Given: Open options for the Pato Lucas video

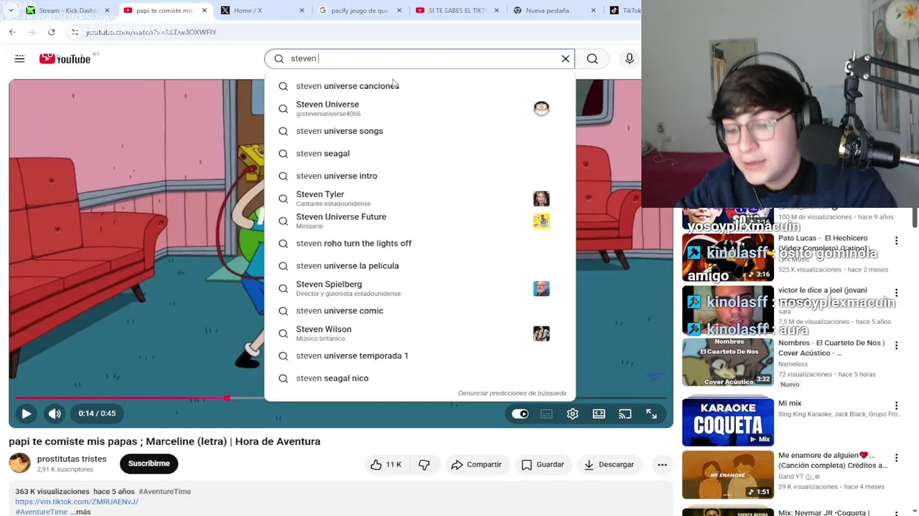Looking at the screenshot, I should tap(896, 242).
